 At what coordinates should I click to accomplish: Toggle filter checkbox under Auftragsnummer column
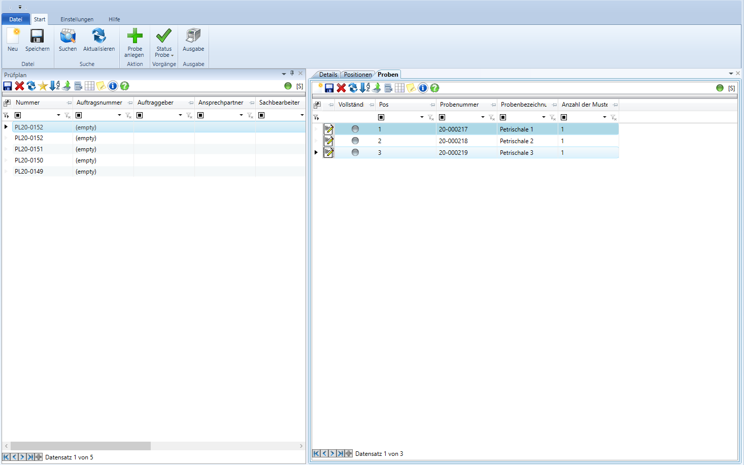79,115
